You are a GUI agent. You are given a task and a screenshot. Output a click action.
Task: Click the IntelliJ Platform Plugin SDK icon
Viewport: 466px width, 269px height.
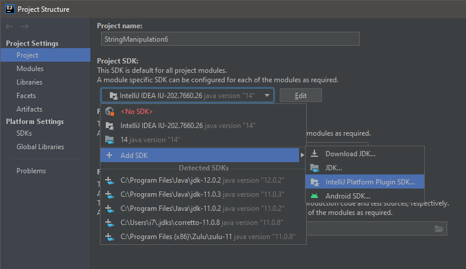pos(315,182)
